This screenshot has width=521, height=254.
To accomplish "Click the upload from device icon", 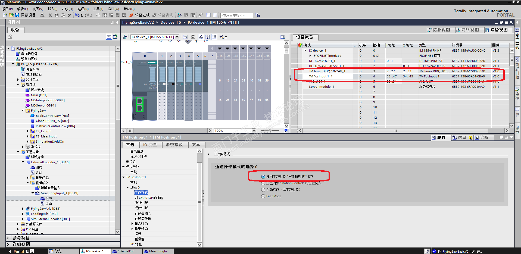I will click(x=111, y=15).
